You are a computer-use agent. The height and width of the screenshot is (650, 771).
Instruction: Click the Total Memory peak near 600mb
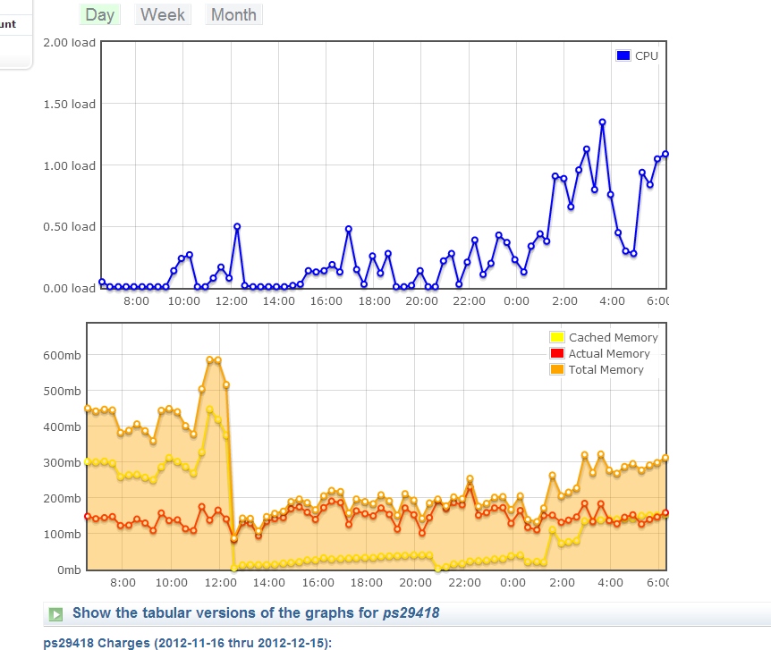210,359
